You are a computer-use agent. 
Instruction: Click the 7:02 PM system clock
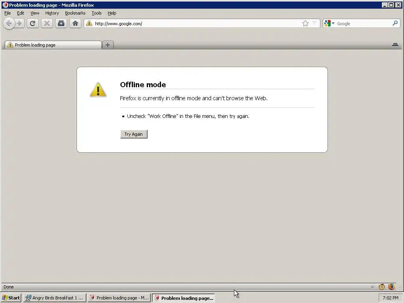[x=390, y=298]
